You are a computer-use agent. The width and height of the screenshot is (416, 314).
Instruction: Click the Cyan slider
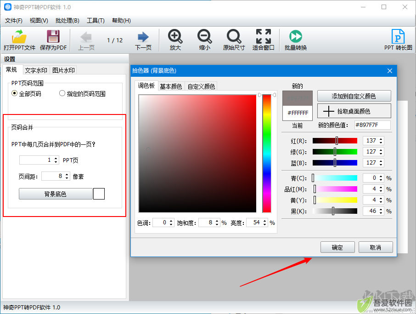click(335, 178)
